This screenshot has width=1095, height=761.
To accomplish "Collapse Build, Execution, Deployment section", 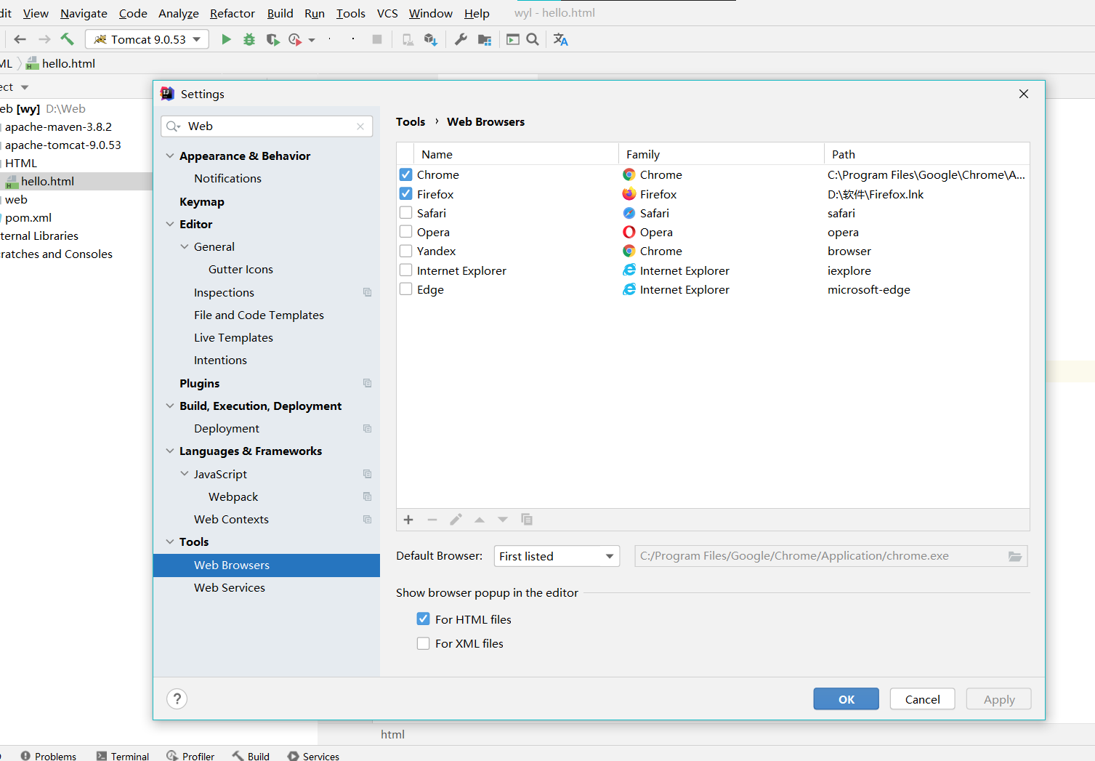I will click(x=170, y=406).
